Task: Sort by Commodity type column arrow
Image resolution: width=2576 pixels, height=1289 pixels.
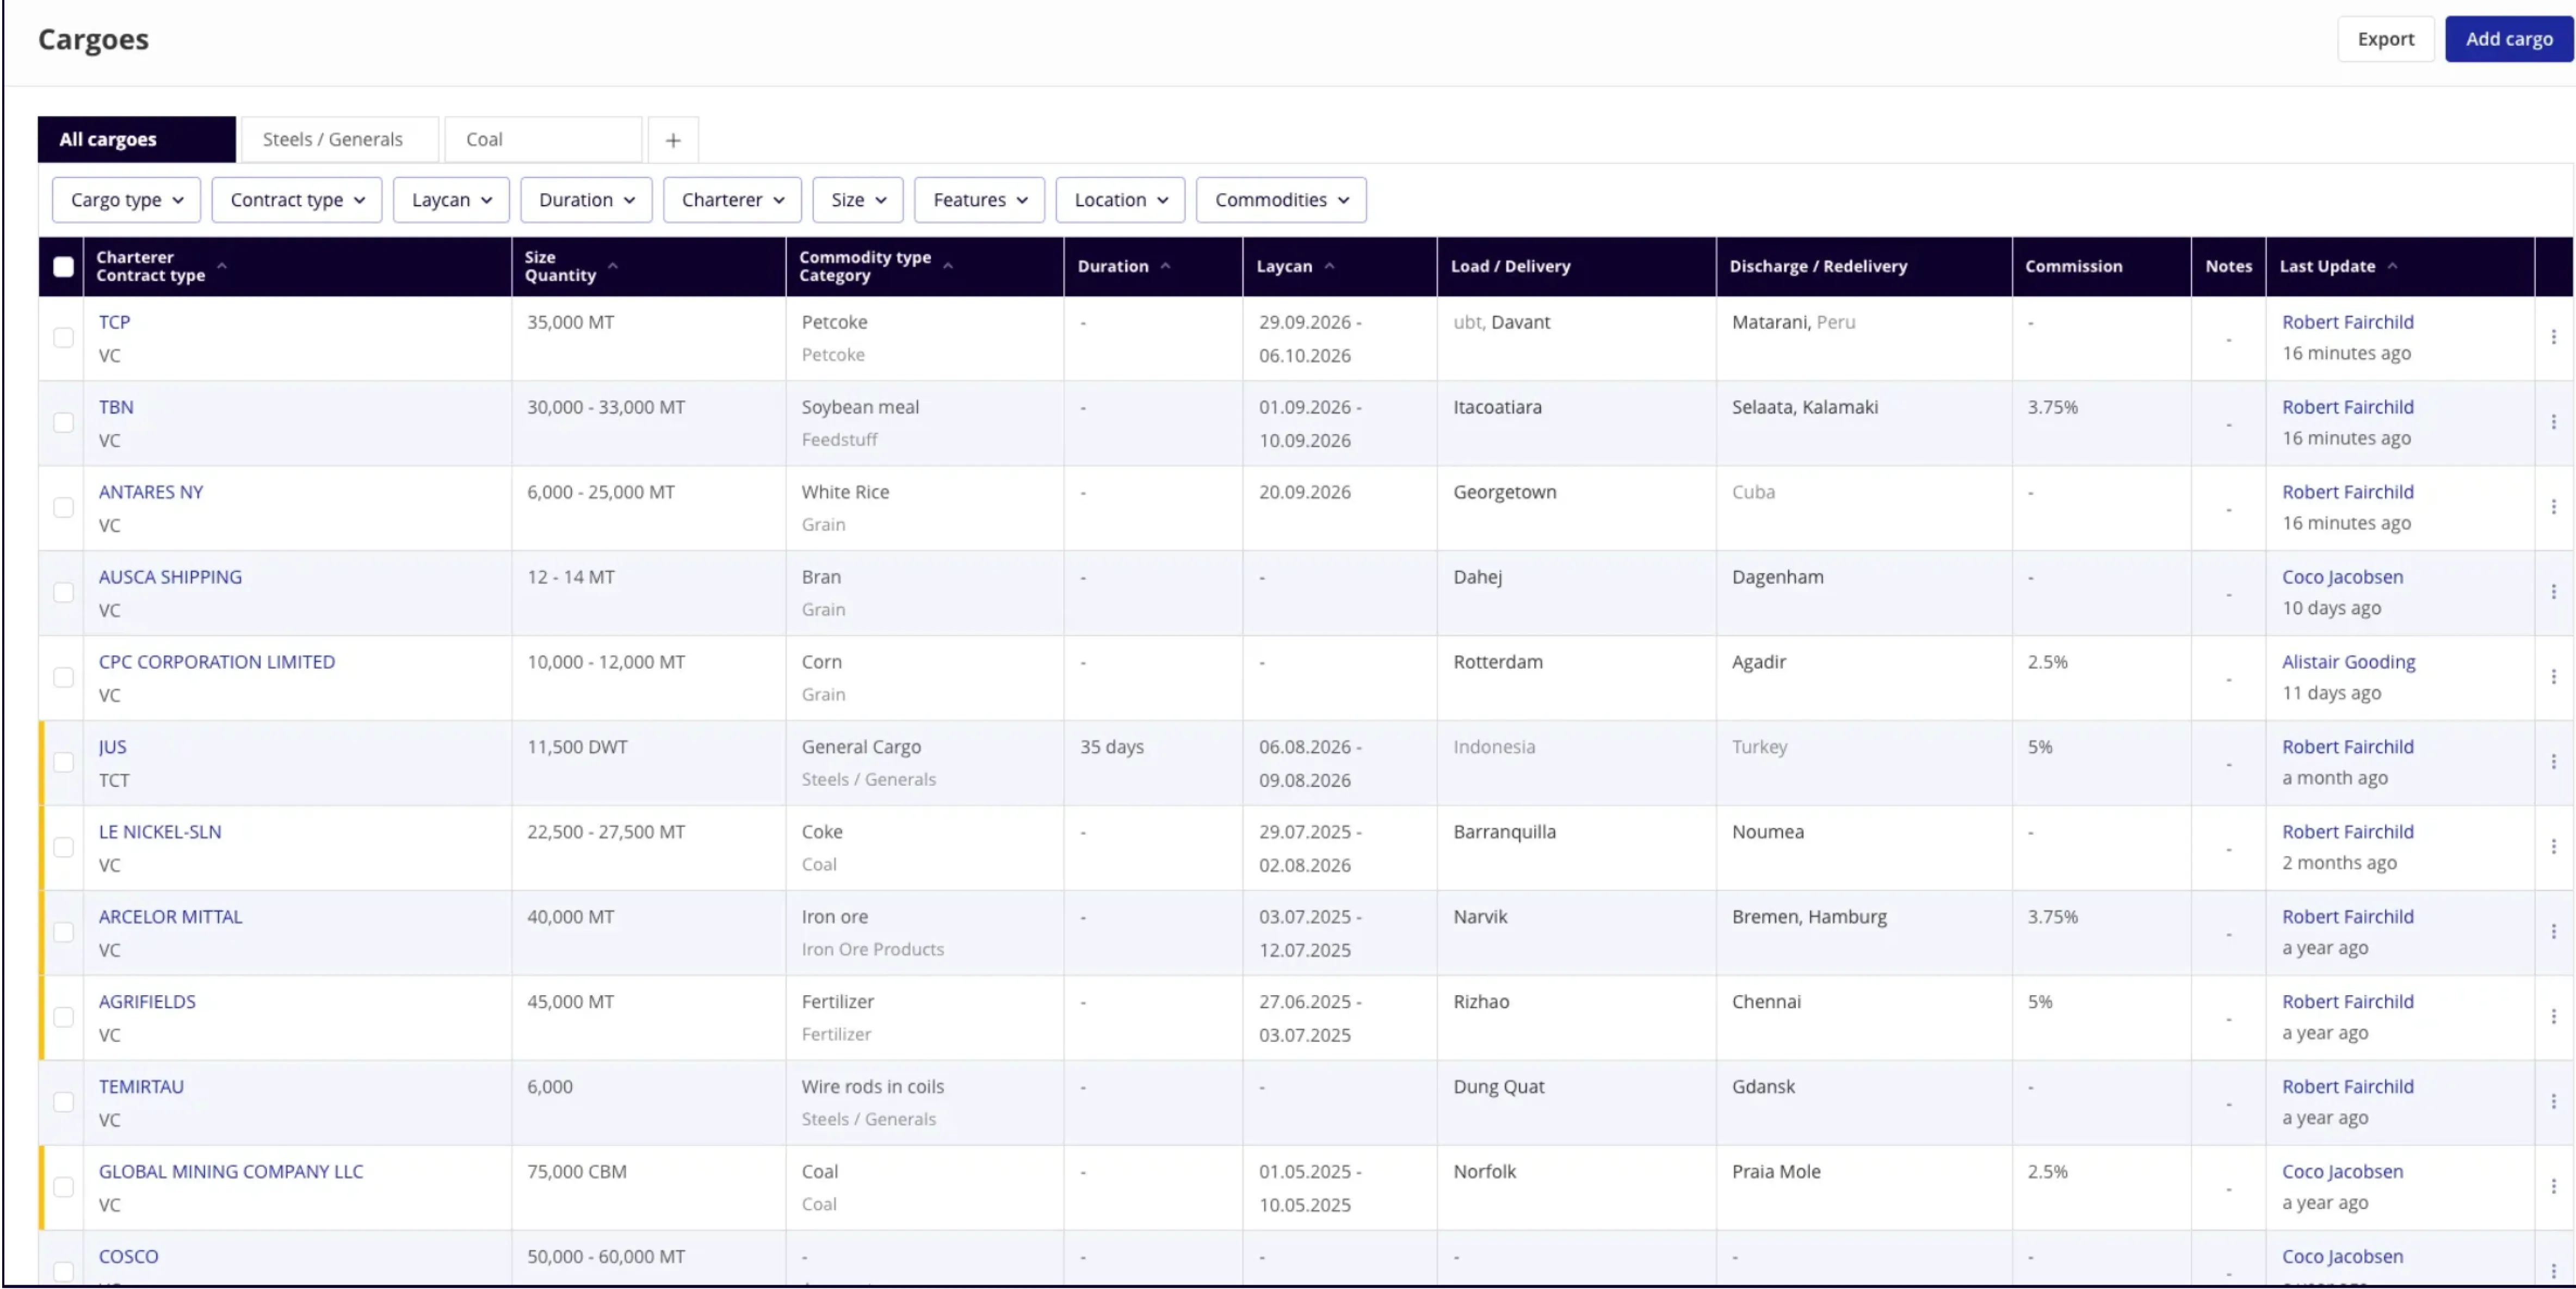Action: (948, 266)
